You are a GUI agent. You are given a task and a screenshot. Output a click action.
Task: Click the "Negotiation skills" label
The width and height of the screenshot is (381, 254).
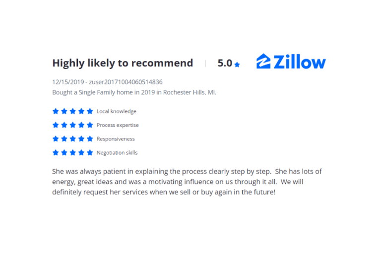(117, 153)
